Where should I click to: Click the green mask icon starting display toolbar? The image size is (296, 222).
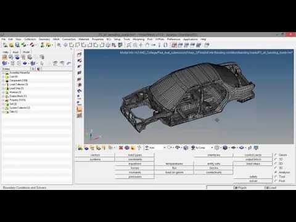[x=80, y=147]
